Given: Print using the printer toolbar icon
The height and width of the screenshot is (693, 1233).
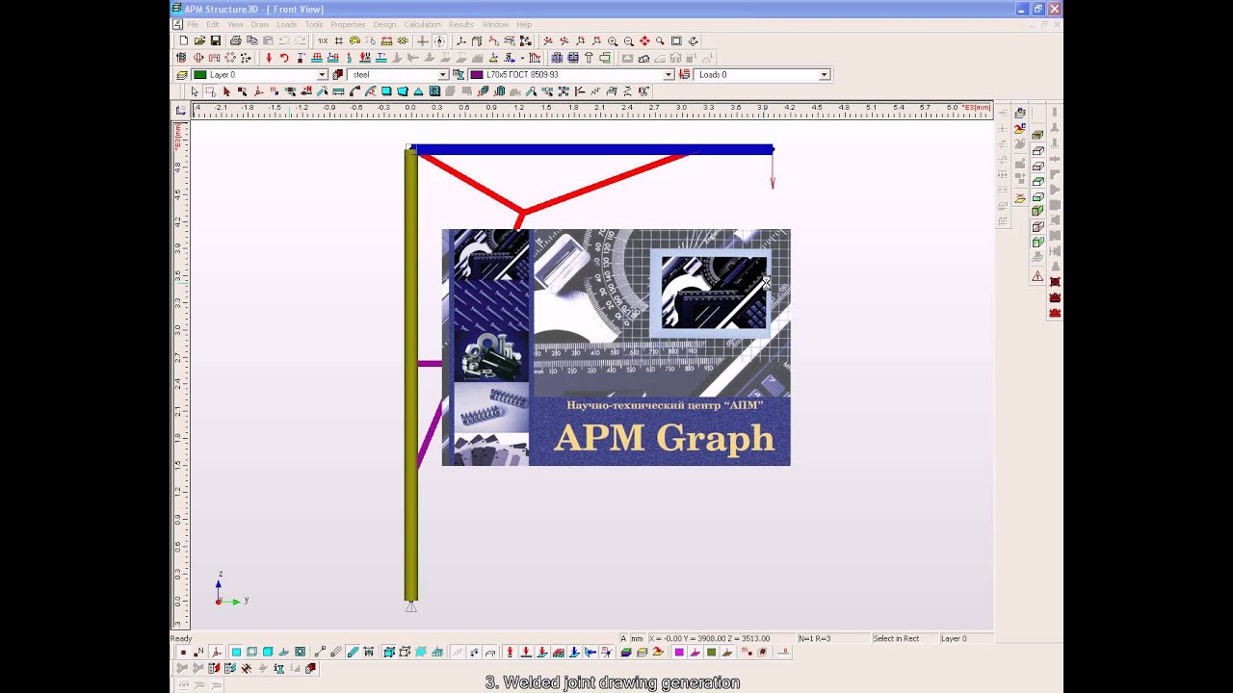Looking at the screenshot, I should 235,40.
